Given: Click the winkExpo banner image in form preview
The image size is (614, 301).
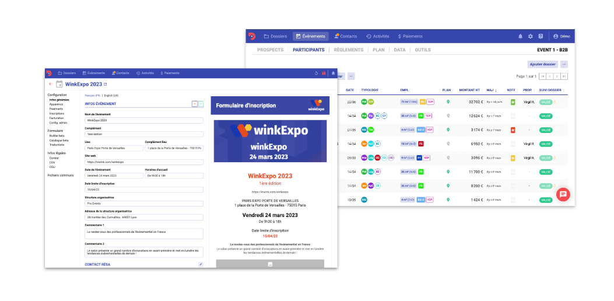Looking at the screenshot, I should click(x=270, y=141).
